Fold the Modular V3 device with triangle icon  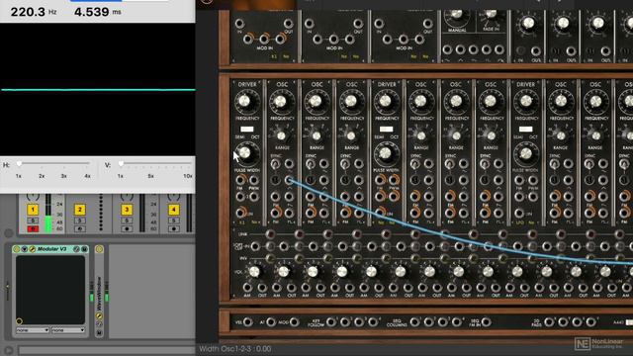[x=25, y=249]
